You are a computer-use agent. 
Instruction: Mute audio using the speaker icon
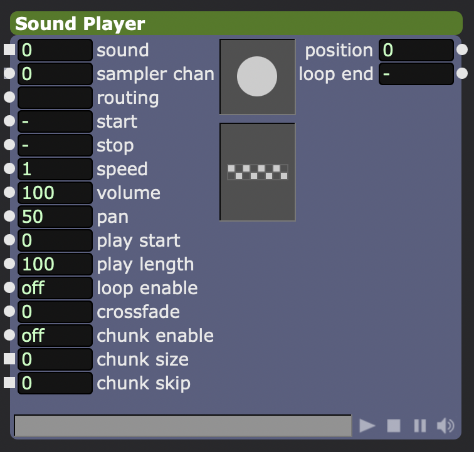(x=445, y=426)
